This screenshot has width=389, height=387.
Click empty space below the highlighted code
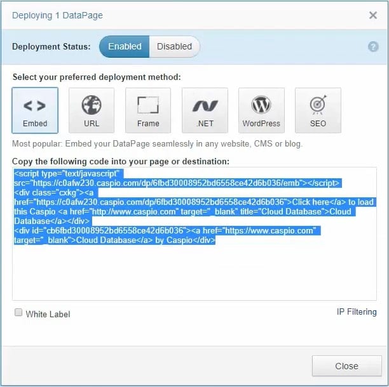click(x=194, y=273)
